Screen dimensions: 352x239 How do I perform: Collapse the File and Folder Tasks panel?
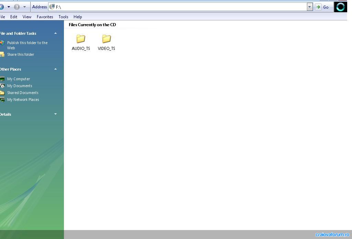55,33
